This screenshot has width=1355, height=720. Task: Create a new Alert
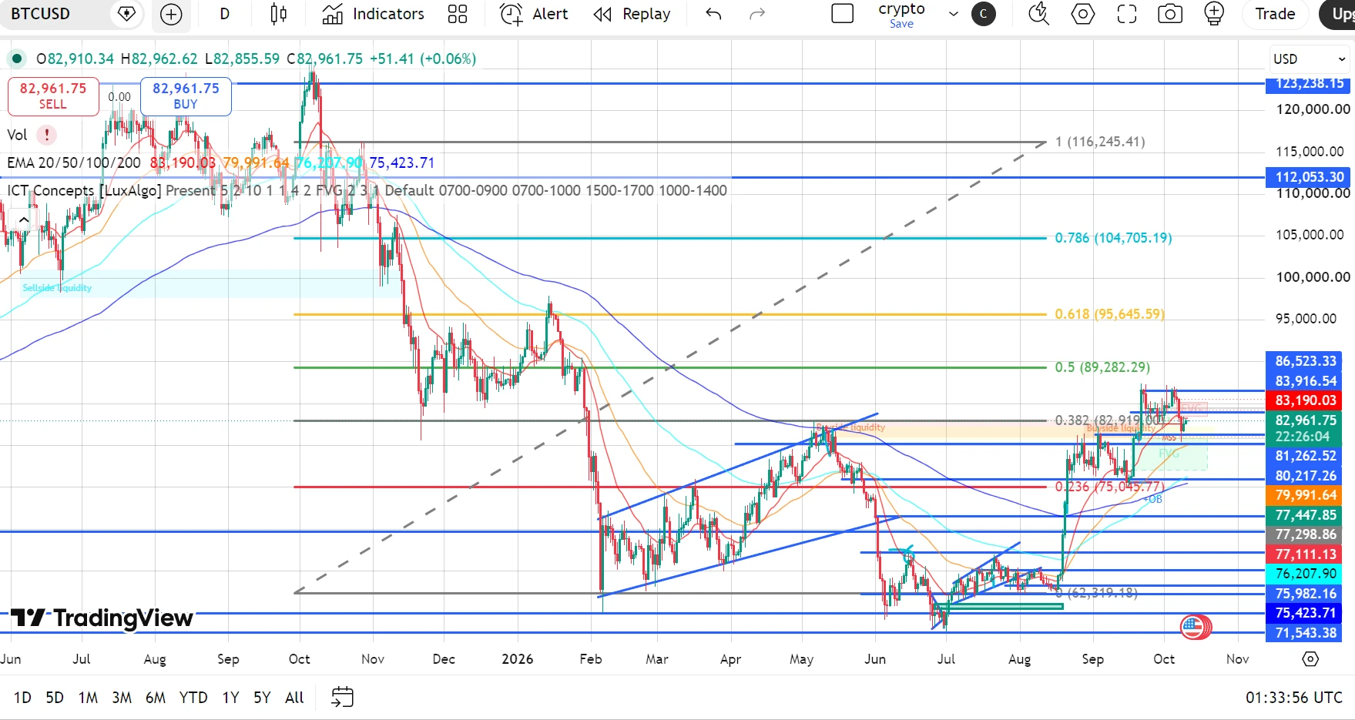point(534,14)
